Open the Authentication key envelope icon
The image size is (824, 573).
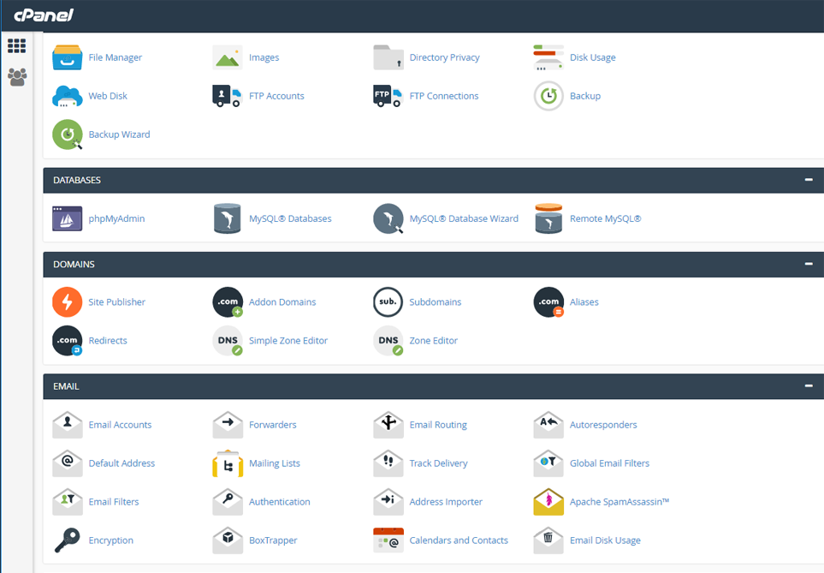point(228,501)
